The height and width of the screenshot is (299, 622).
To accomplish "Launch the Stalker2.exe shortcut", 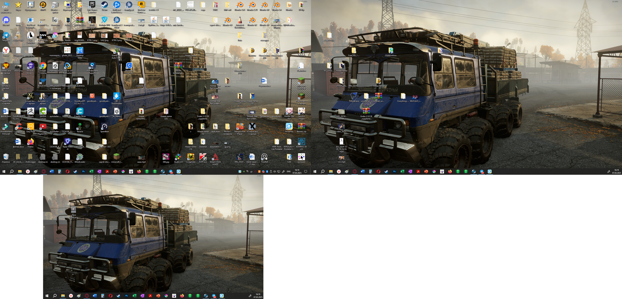I will point(6,68).
